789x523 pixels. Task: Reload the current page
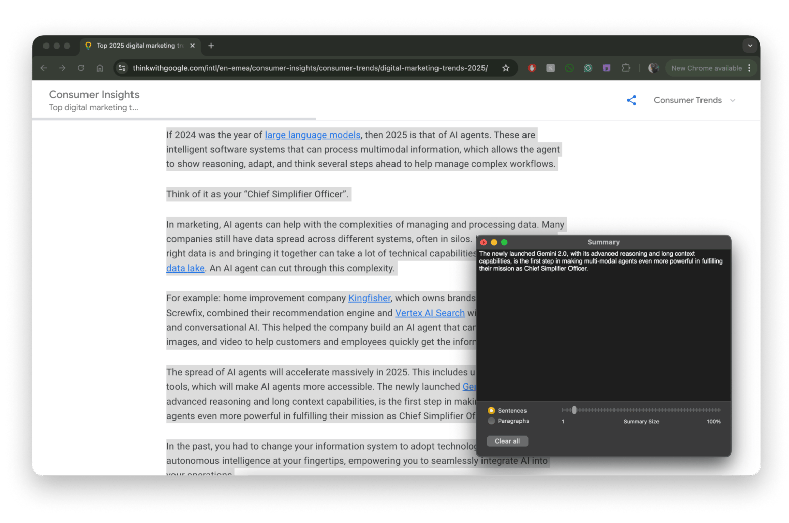(81, 68)
